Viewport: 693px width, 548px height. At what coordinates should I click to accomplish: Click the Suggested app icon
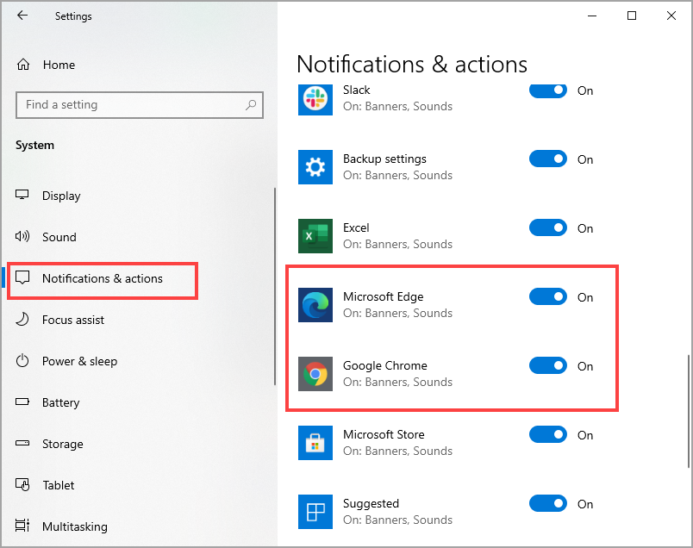coord(315,512)
